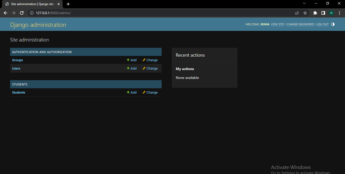
Task: Open the browser tab search chevron
Action: pos(304,3)
